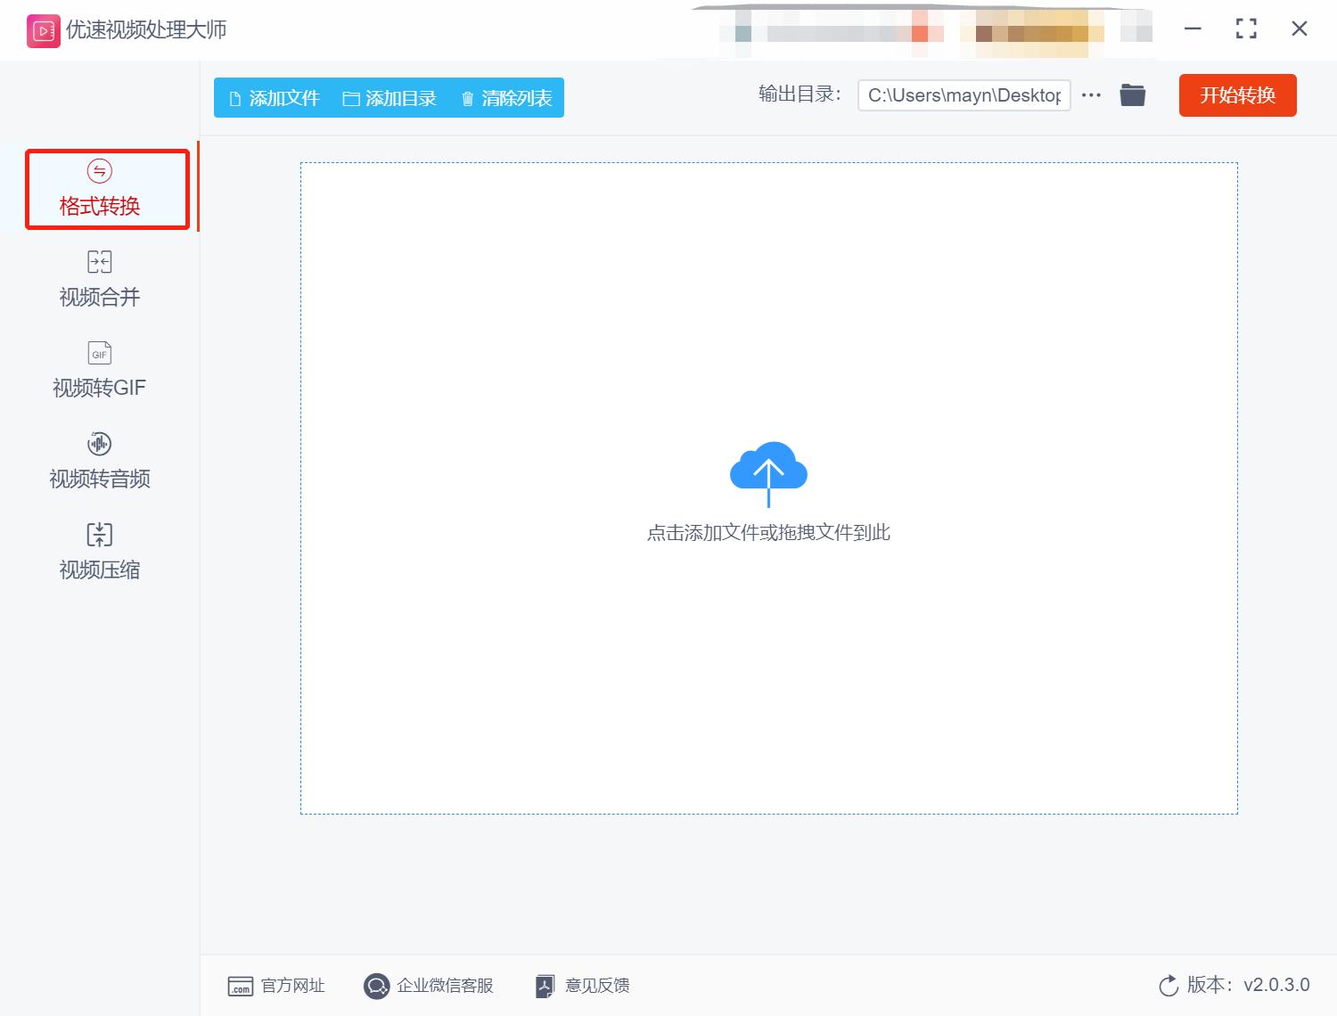This screenshot has width=1337, height=1016.
Task: Add files using 添加文件 toolbar button
Action: tap(274, 98)
